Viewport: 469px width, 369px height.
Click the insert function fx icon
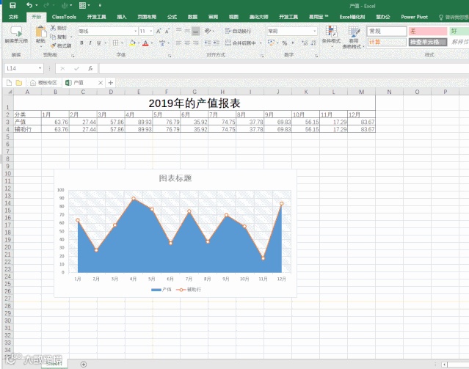[90, 68]
